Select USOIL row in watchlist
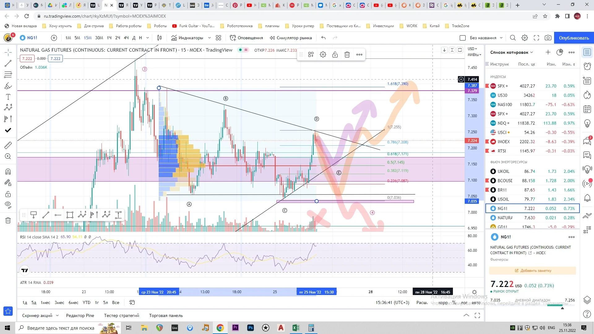Screen dimensions: 594x334 [532, 199]
